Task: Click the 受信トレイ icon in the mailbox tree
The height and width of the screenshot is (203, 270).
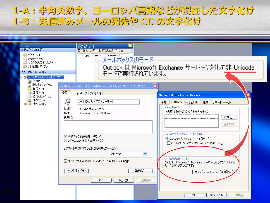Action: [30, 89]
